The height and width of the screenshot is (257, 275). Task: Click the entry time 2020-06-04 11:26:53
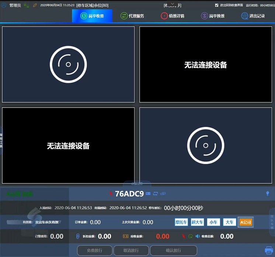click(73, 208)
